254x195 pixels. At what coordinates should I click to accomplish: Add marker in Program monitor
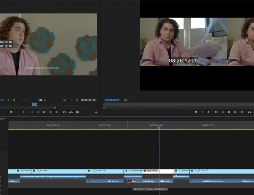(196, 112)
